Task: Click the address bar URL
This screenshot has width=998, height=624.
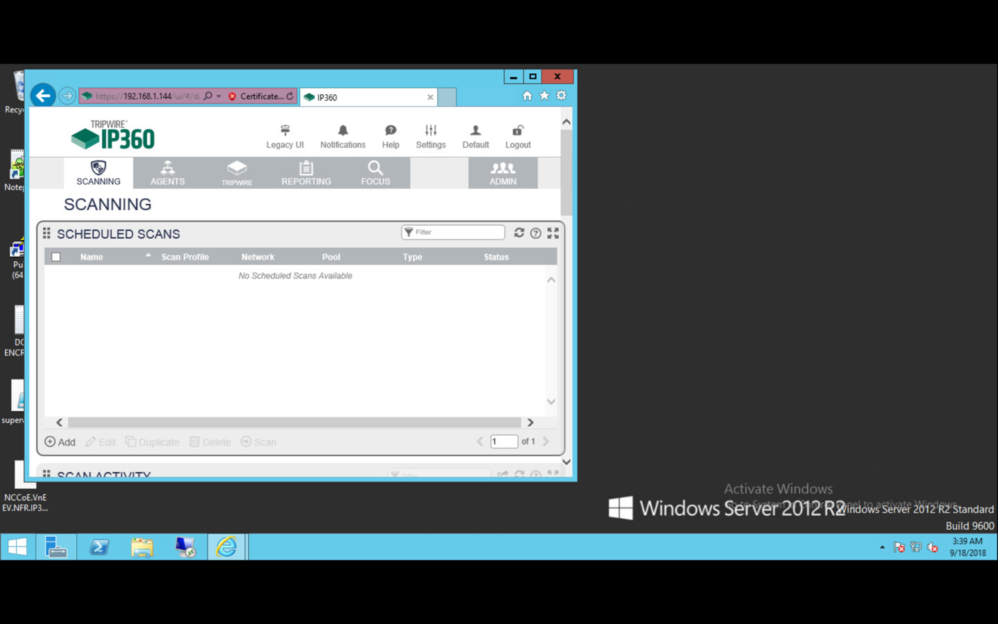Action: click(147, 96)
